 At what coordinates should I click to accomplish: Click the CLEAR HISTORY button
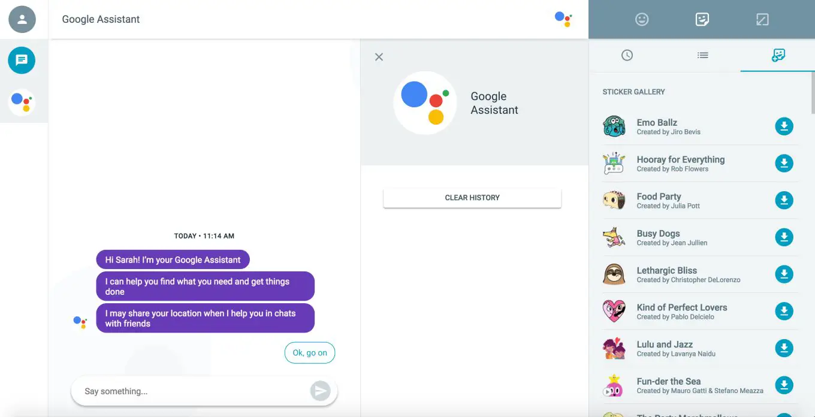pyautogui.click(x=472, y=198)
